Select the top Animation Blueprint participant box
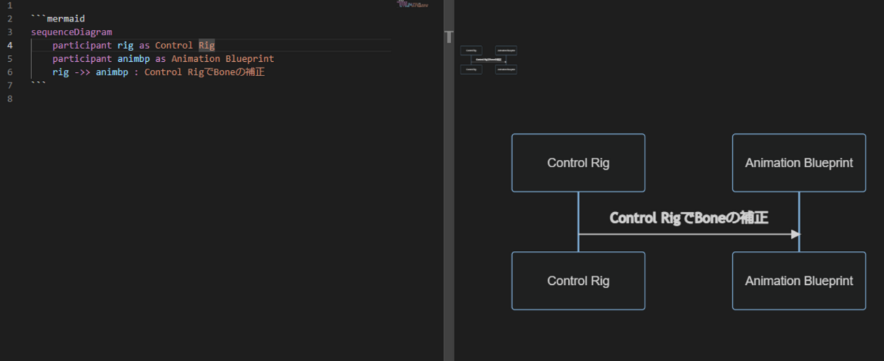 (x=798, y=163)
